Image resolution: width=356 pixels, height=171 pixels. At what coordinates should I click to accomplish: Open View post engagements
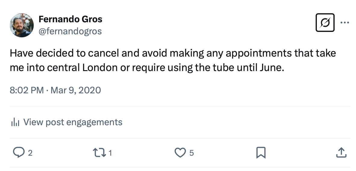pyautogui.click(x=73, y=122)
